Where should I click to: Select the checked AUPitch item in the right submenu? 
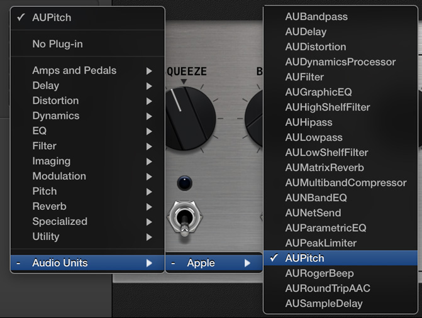(x=340, y=258)
